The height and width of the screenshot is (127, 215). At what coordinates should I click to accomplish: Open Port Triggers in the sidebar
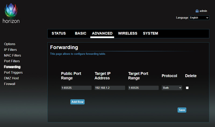[13, 73]
